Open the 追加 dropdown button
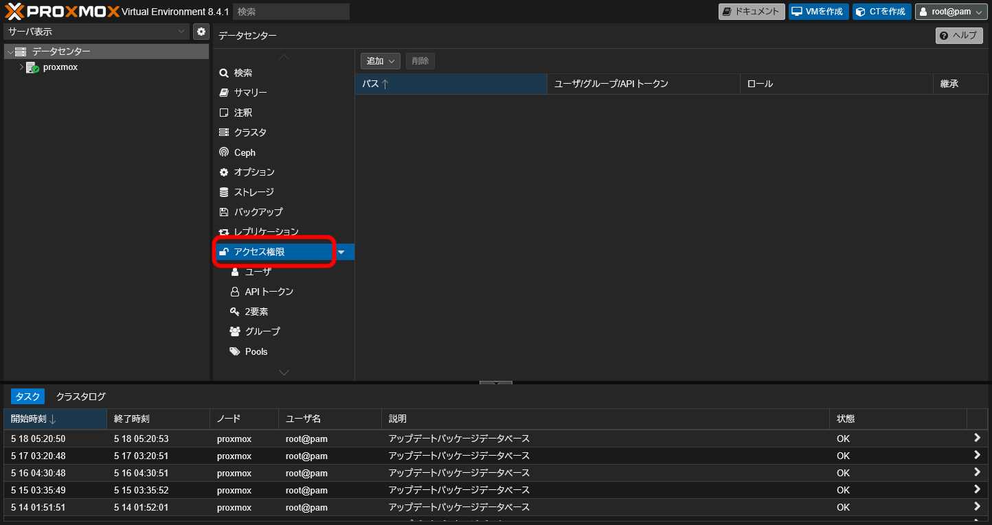The height and width of the screenshot is (525, 992). [381, 61]
